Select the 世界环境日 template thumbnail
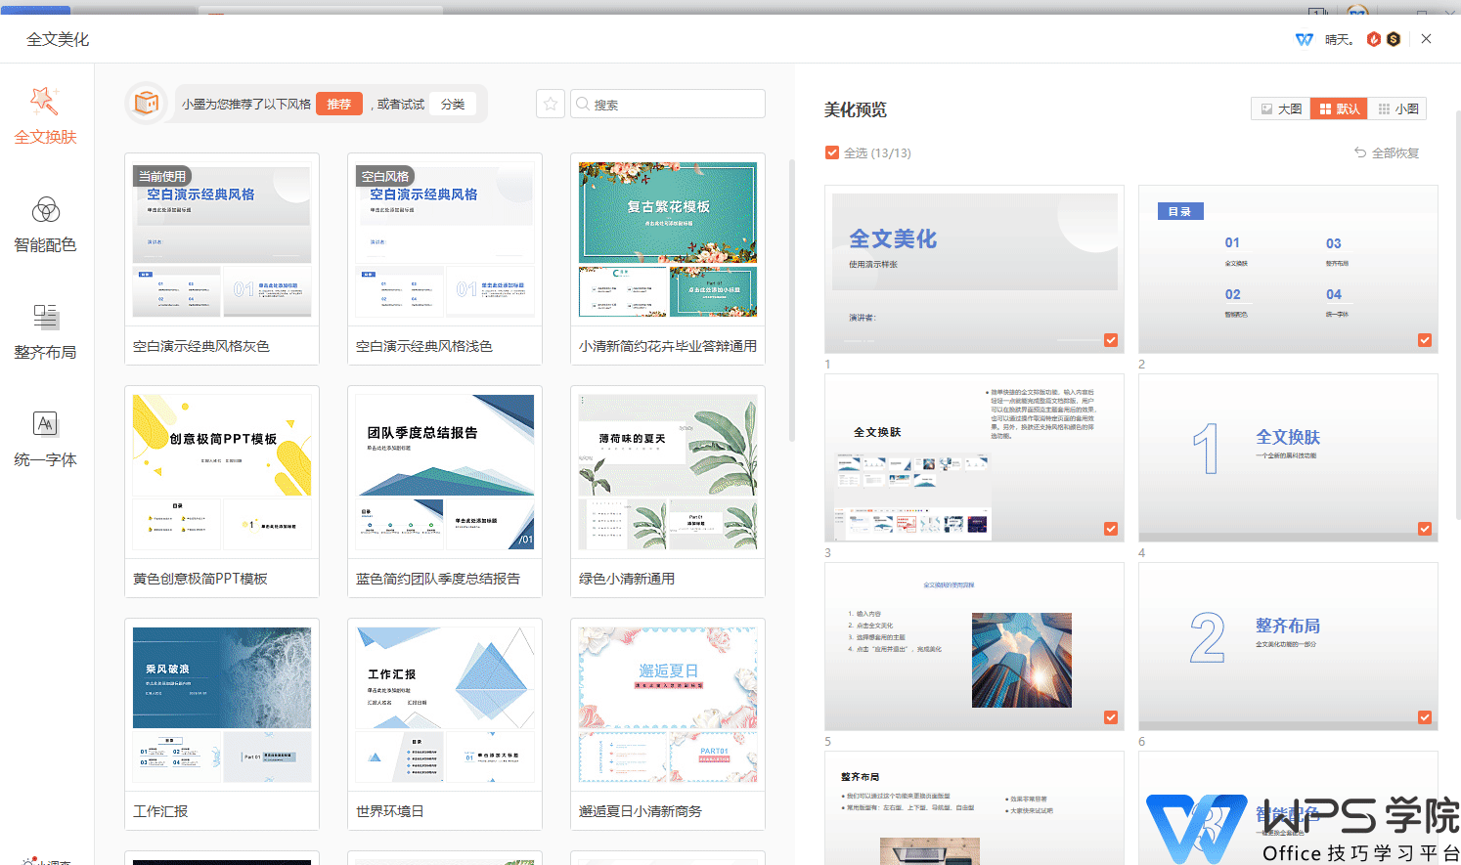 click(x=445, y=705)
